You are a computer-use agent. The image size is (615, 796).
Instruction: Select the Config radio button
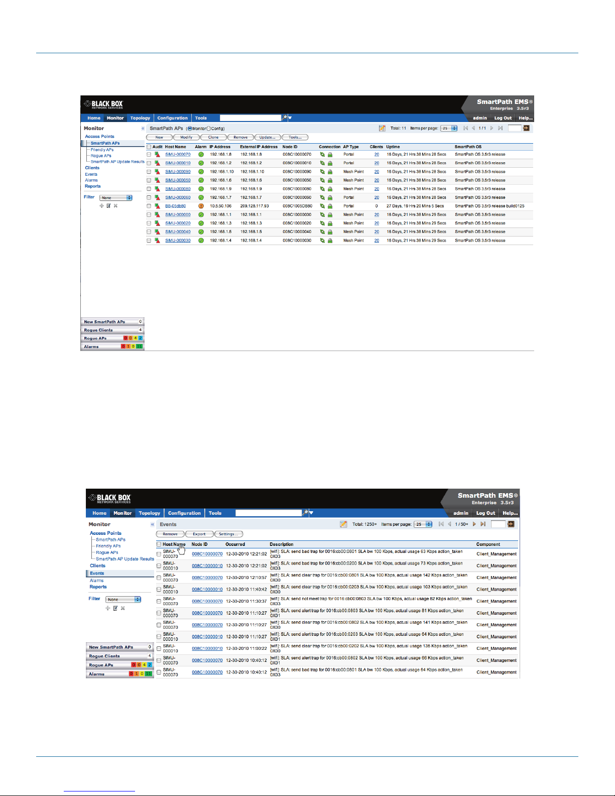[x=209, y=129]
